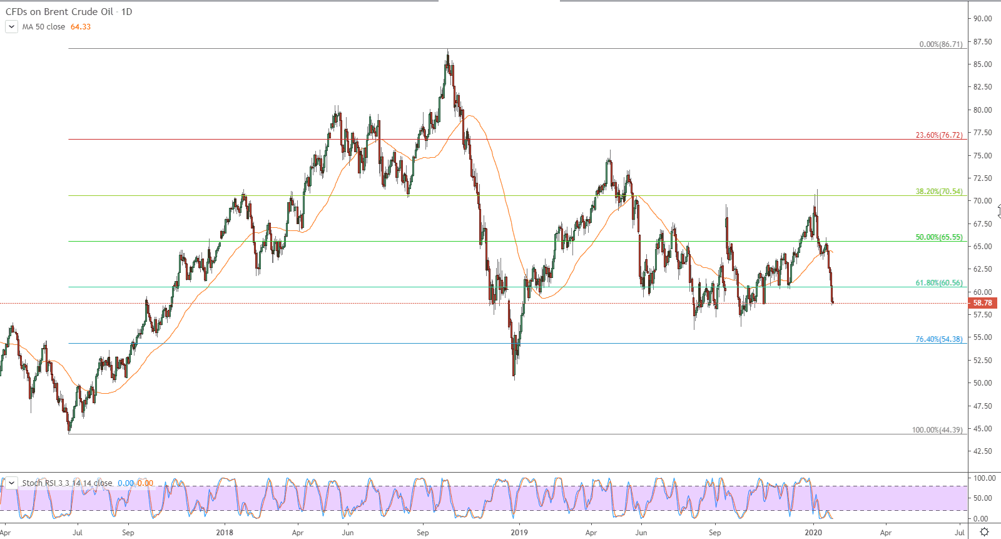Click the 75.00 price axis label

click(982, 156)
